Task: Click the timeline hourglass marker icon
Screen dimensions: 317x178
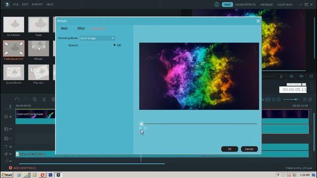Action: click(10, 106)
